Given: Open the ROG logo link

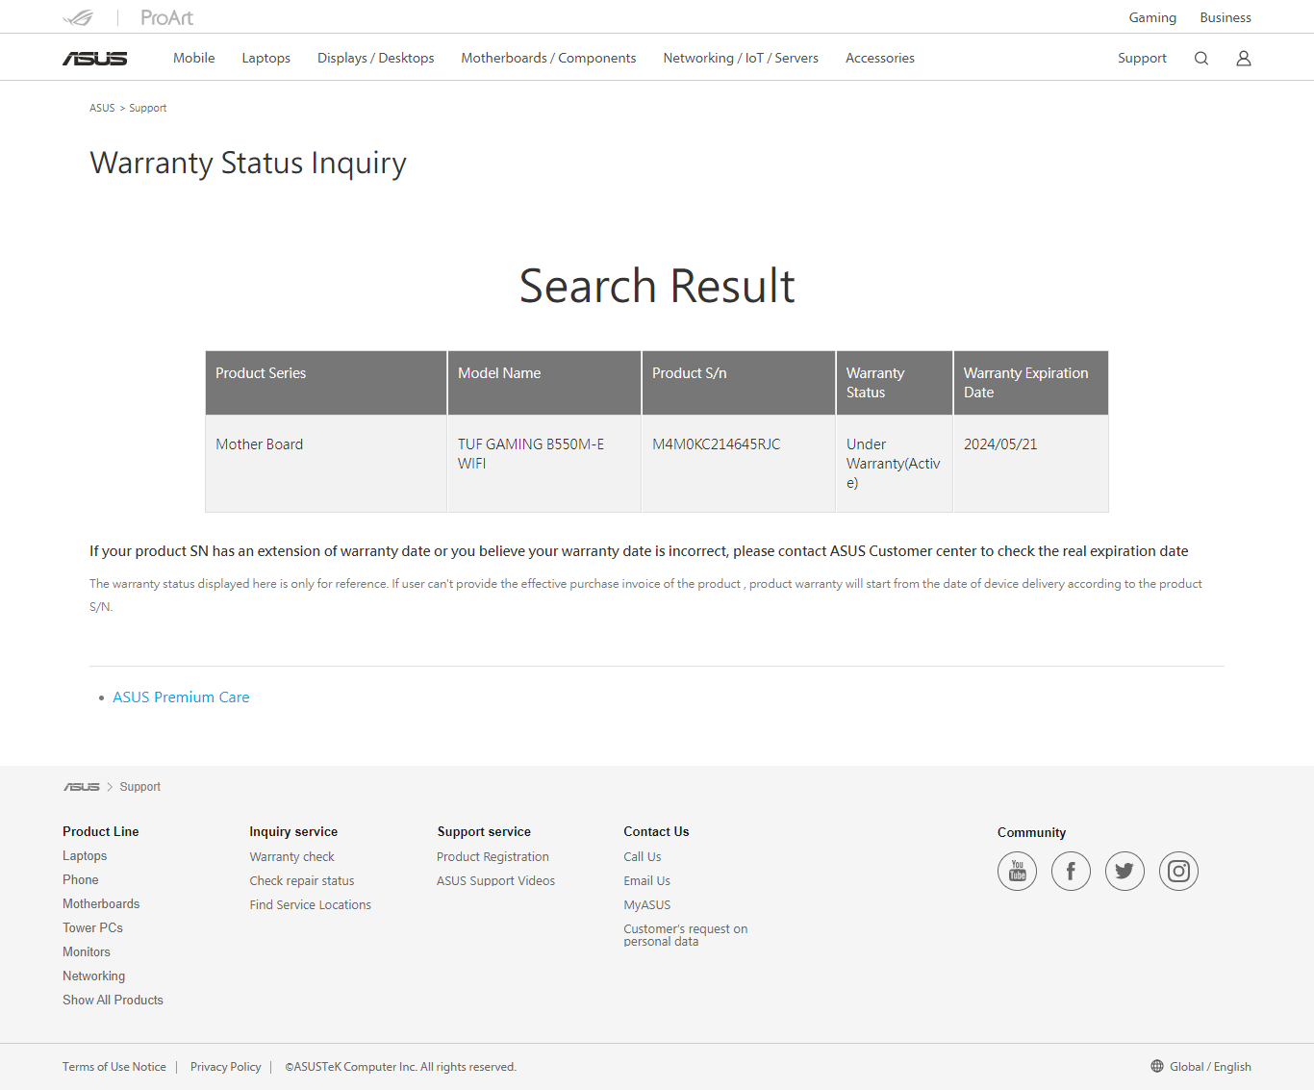Looking at the screenshot, I should click(x=78, y=17).
